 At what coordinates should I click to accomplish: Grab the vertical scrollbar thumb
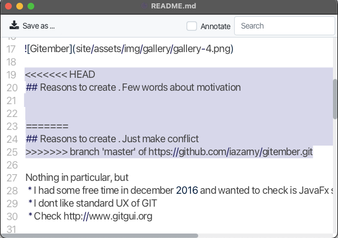coord(335,99)
